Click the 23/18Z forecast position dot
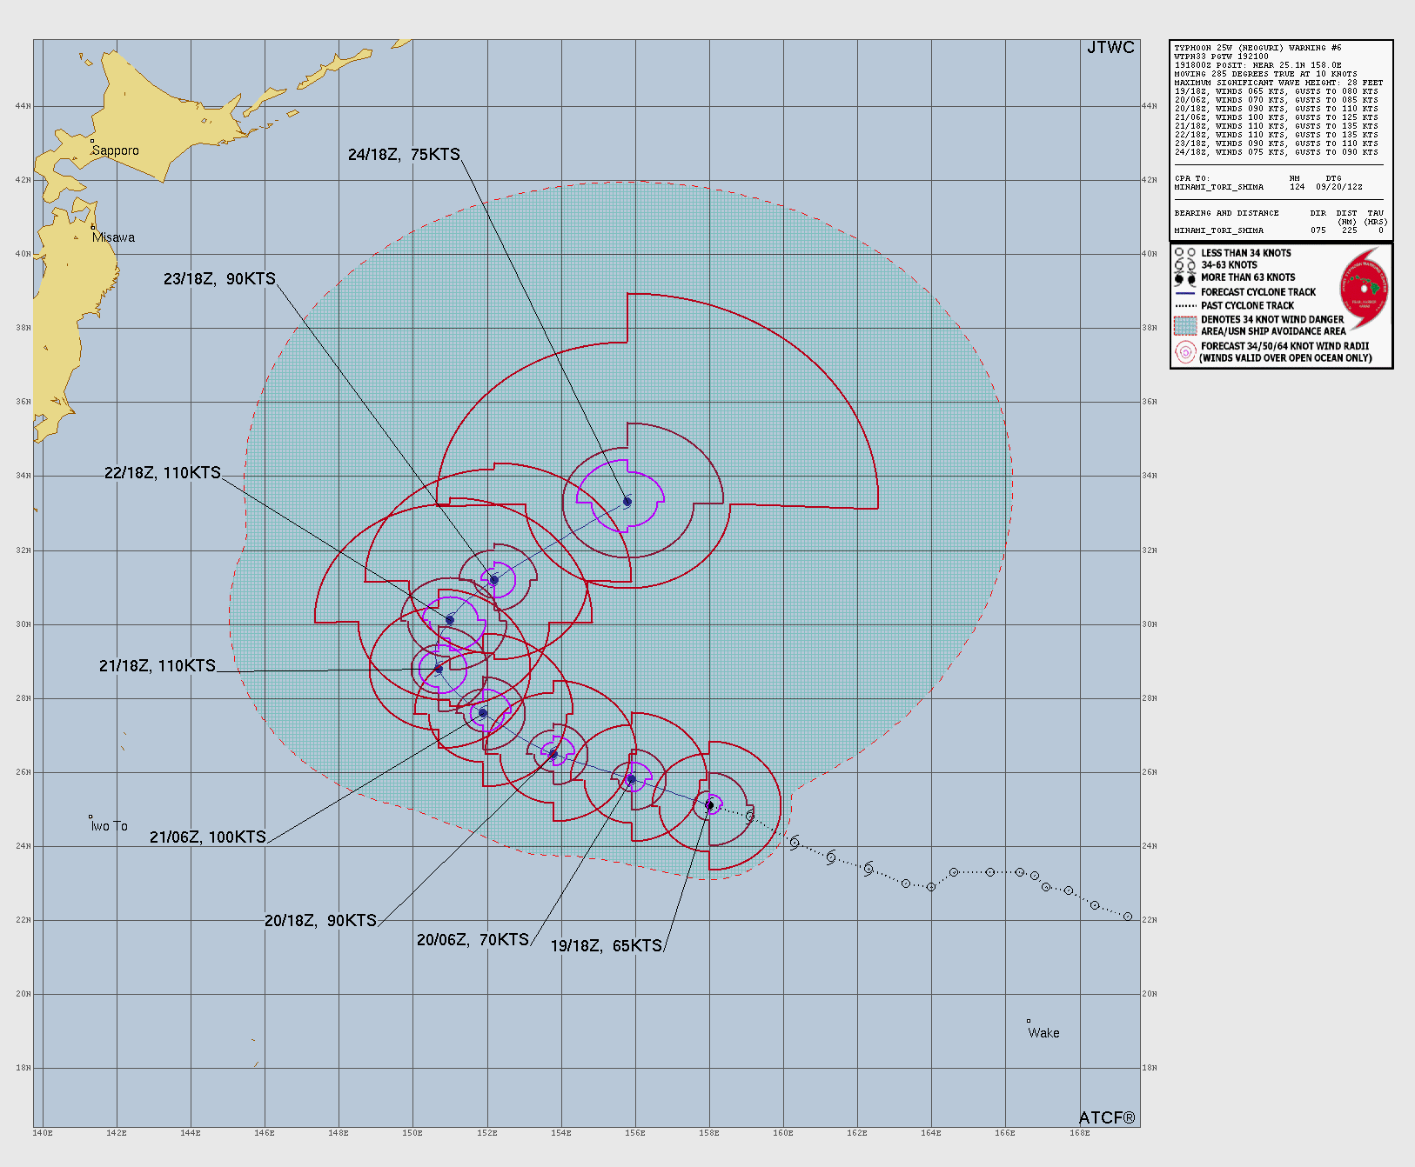The image size is (1415, 1167). (494, 580)
